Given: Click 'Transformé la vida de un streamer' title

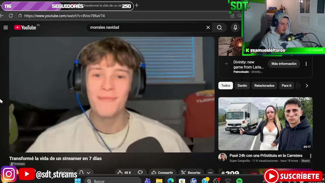Looking at the screenshot, I should [x=55, y=158].
